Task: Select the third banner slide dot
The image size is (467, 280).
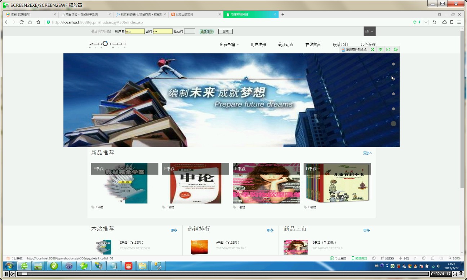Action: (x=393, y=94)
